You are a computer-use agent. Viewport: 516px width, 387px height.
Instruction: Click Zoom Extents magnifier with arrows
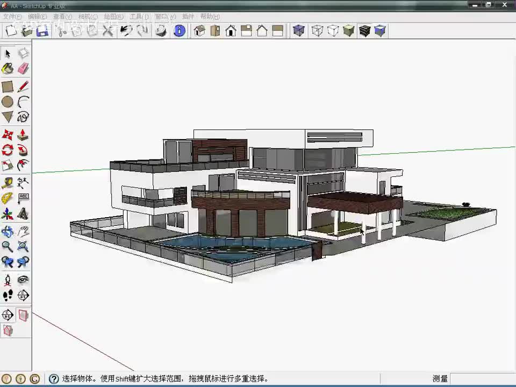23,247
